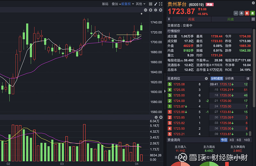Click bid level 3 price 1723.82
The height and width of the screenshot is (166, 256).
tap(179, 123)
